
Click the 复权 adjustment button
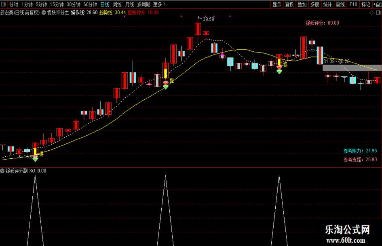[x=289, y=4]
